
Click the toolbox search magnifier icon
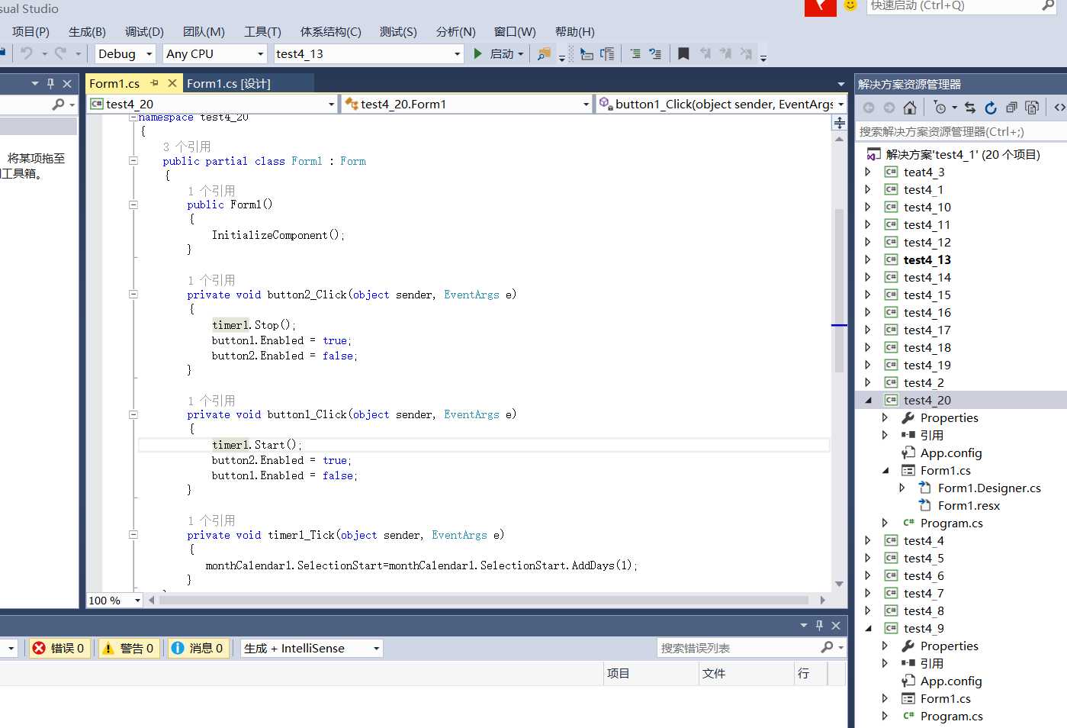[59, 104]
